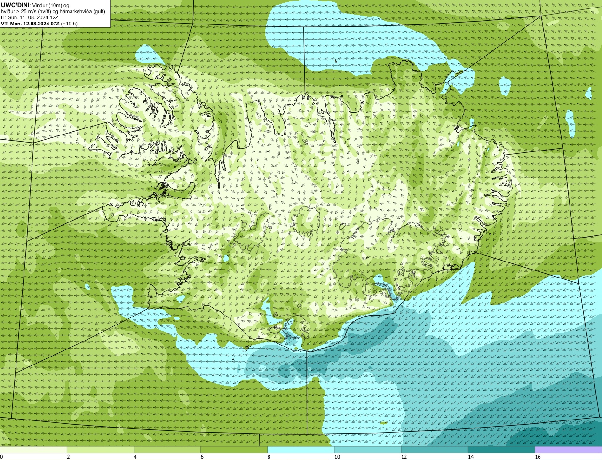Pick the 10–12 turquoise legend swatch
This screenshot has width=602, height=460.
[368, 450]
